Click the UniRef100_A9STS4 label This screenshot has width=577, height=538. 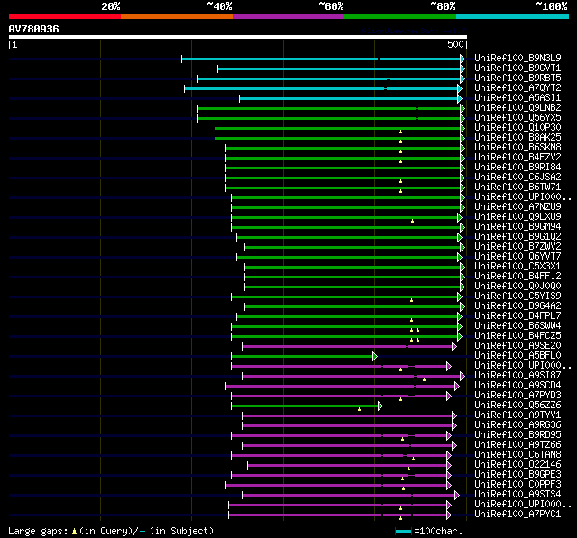pos(517,495)
